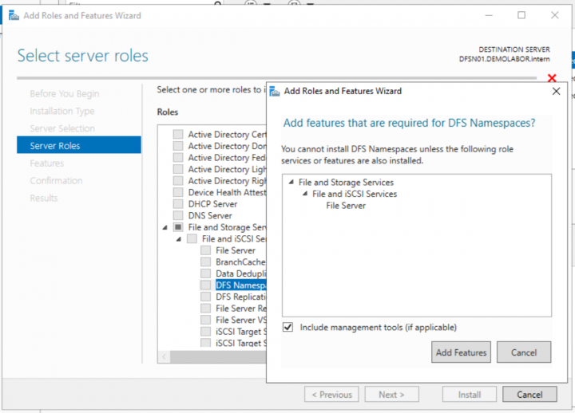
Task: Select File Server item in popup tree
Action: pyautogui.click(x=346, y=205)
